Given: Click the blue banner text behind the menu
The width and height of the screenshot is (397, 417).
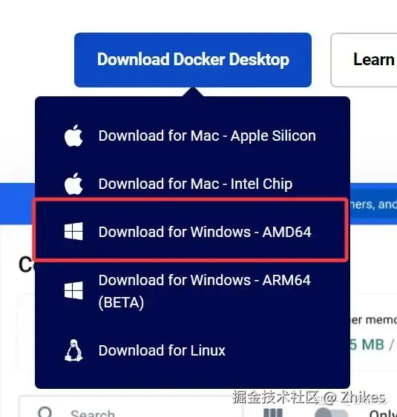Looking at the screenshot, I should coord(373,204).
